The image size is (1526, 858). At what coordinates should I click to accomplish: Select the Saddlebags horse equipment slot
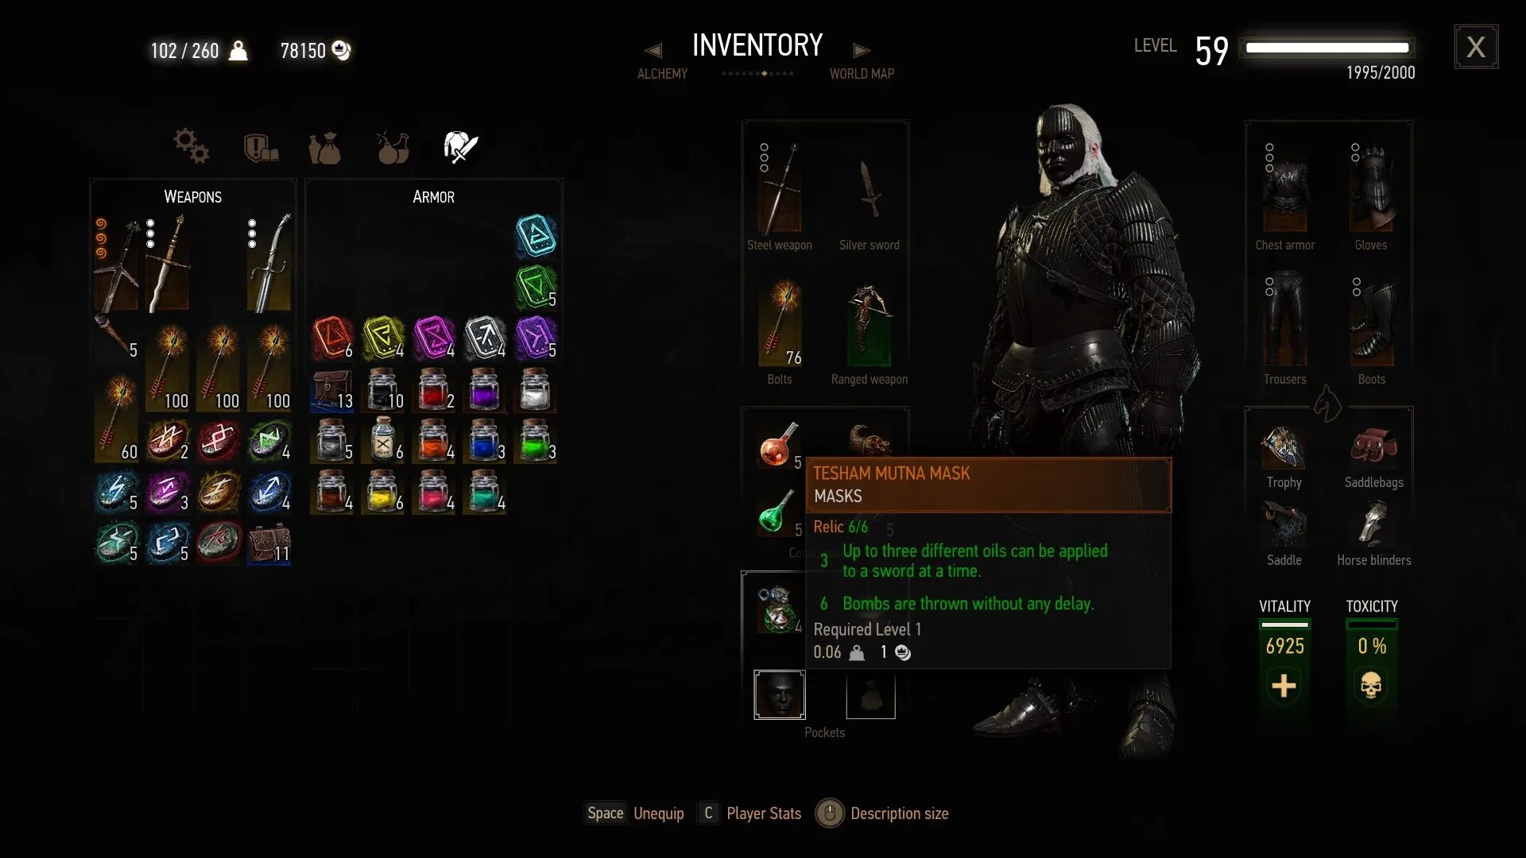click(x=1373, y=448)
